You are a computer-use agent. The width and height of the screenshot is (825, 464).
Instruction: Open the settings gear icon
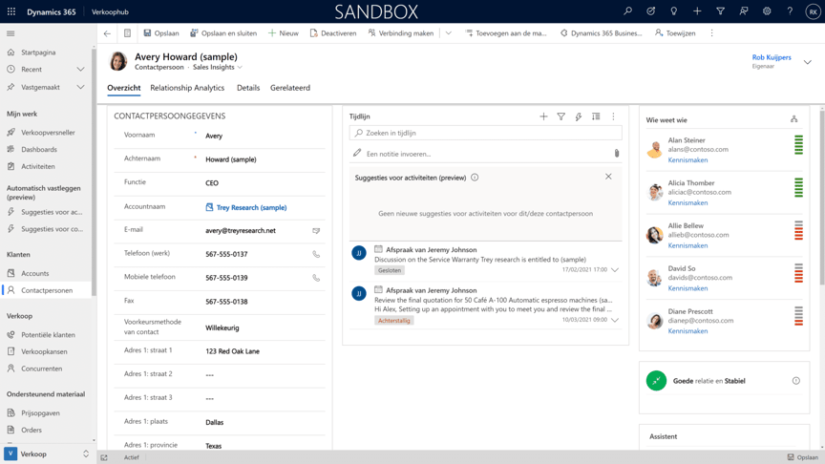[767, 11]
